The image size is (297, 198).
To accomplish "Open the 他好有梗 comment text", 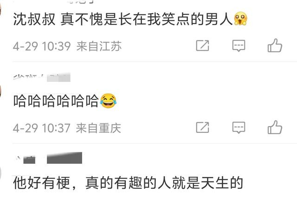I will [x=128, y=183].
